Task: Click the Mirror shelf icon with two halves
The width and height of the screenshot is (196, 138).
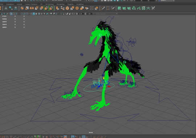Action: tap(32, 8)
